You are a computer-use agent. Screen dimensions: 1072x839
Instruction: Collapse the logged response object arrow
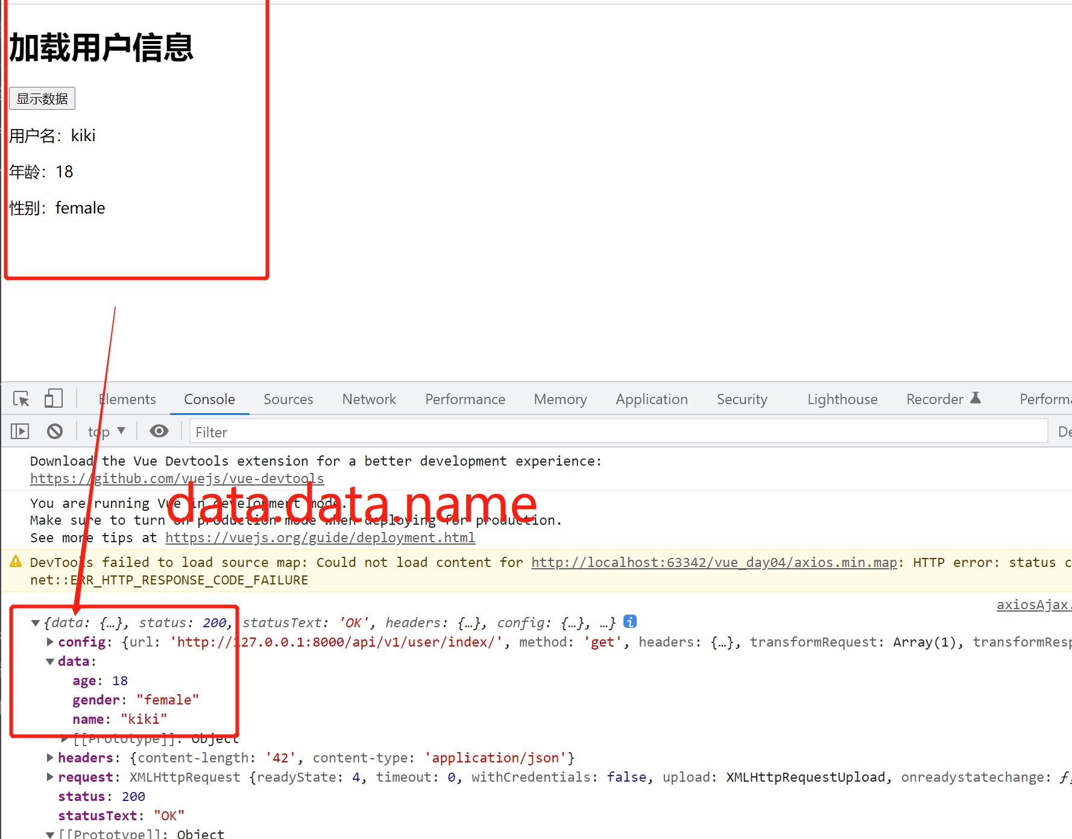pos(36,623)
